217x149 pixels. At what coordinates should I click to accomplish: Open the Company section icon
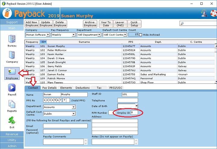tap(12, 55)
